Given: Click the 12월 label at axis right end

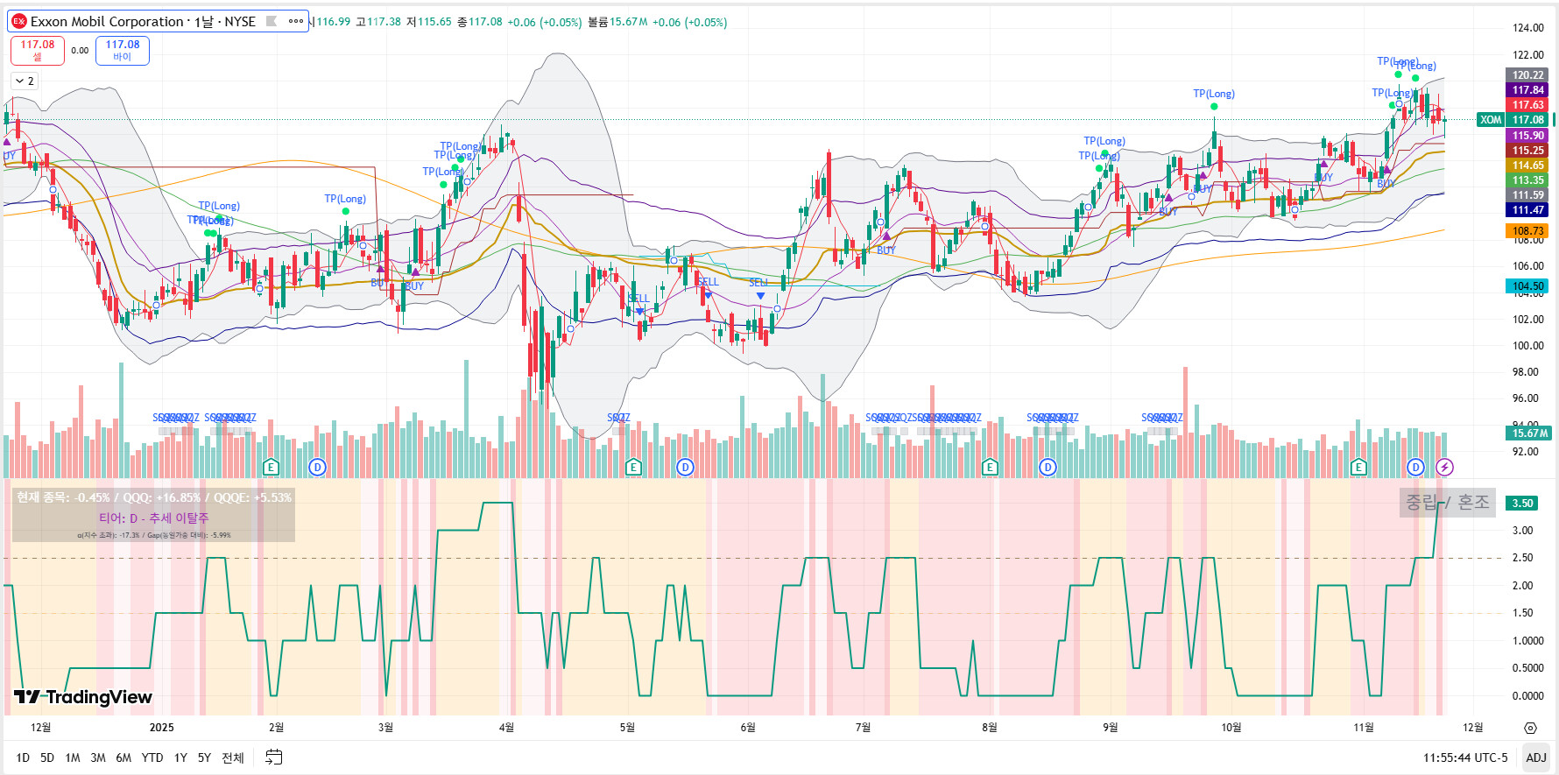Looking at the screenshot, I should coord(1473,728).
